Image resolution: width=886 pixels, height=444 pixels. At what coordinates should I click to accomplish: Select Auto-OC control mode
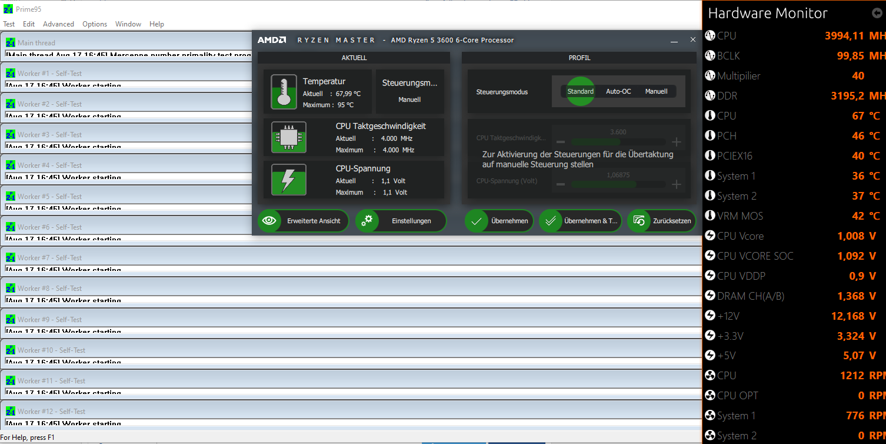pyautogui.click(x=618, y=91)
